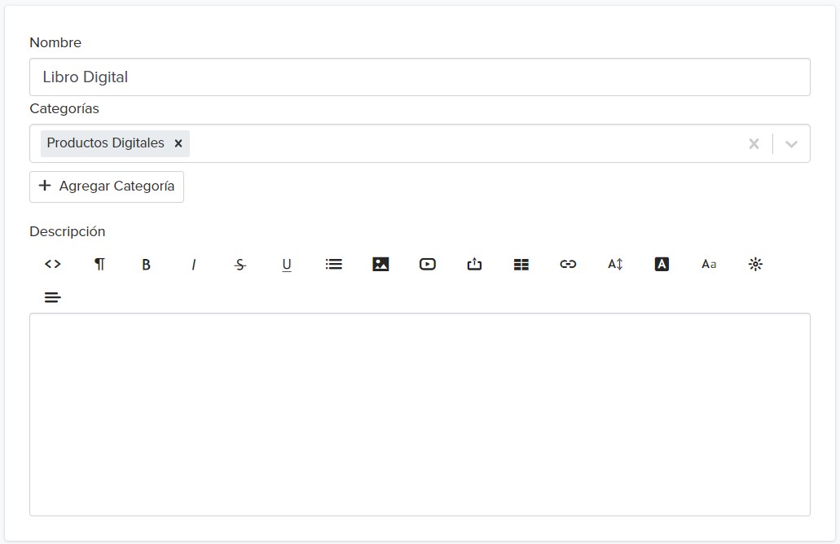Click into the Nombre input field
This screenshot has height=544, width=840.
(x=420, y=77)
